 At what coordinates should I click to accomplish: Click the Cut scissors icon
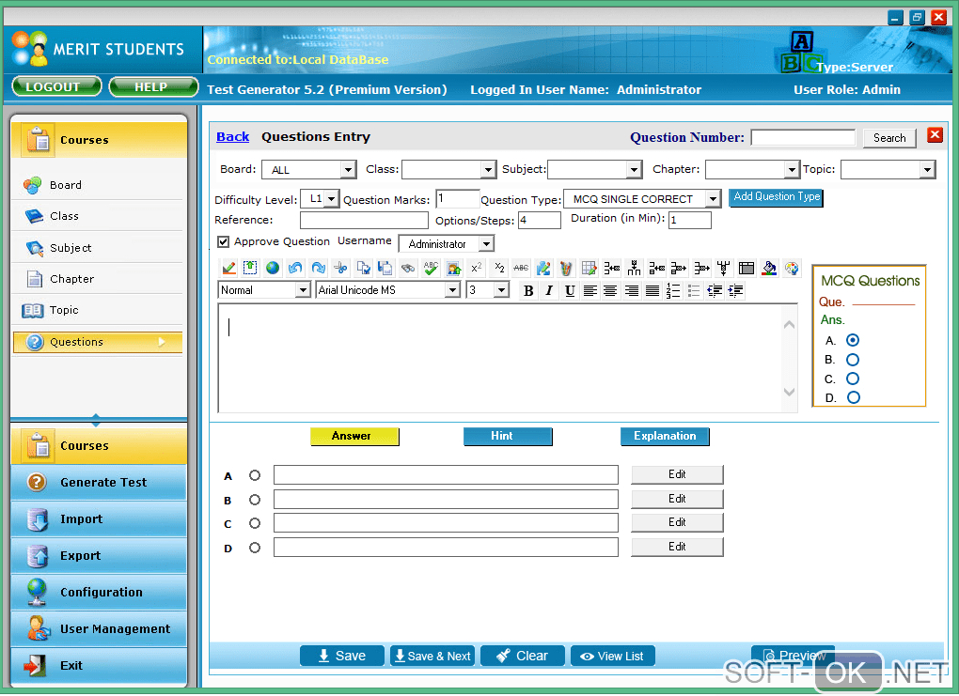(x=340, y=269)
